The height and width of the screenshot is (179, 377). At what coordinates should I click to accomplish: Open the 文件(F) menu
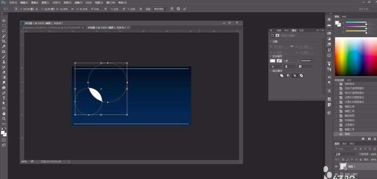(13, 2)
